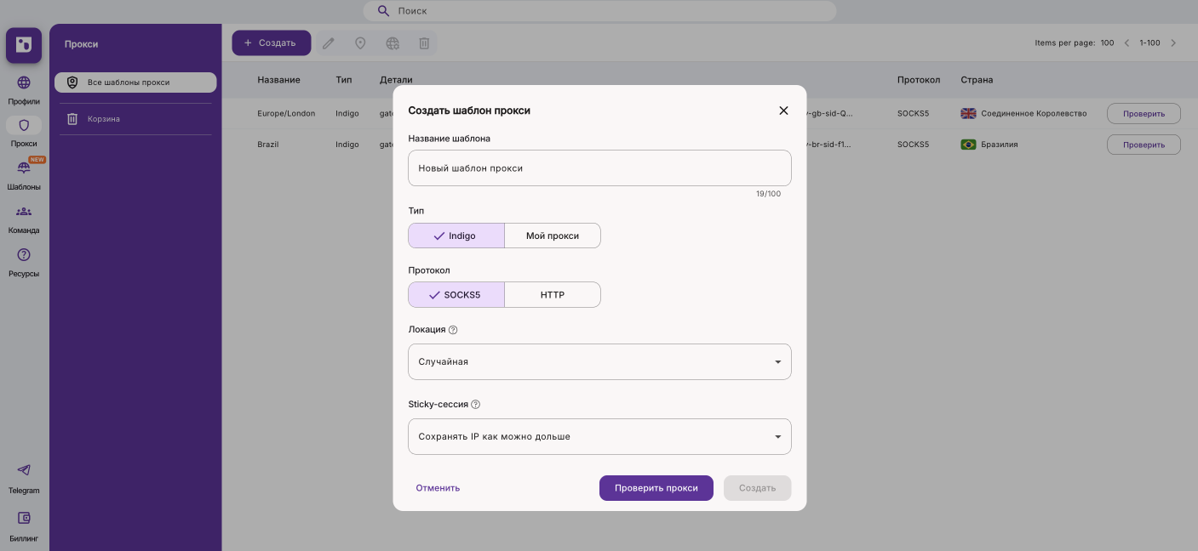Click Проверить for Brazil row
This screenshot has height=551, width=1198.
tap(1144, 145)
